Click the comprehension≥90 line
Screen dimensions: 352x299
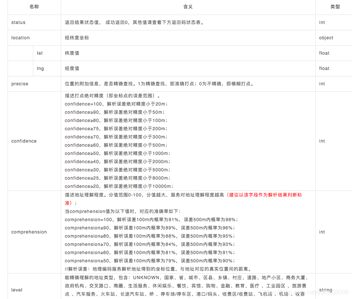[x=150, y=228]
